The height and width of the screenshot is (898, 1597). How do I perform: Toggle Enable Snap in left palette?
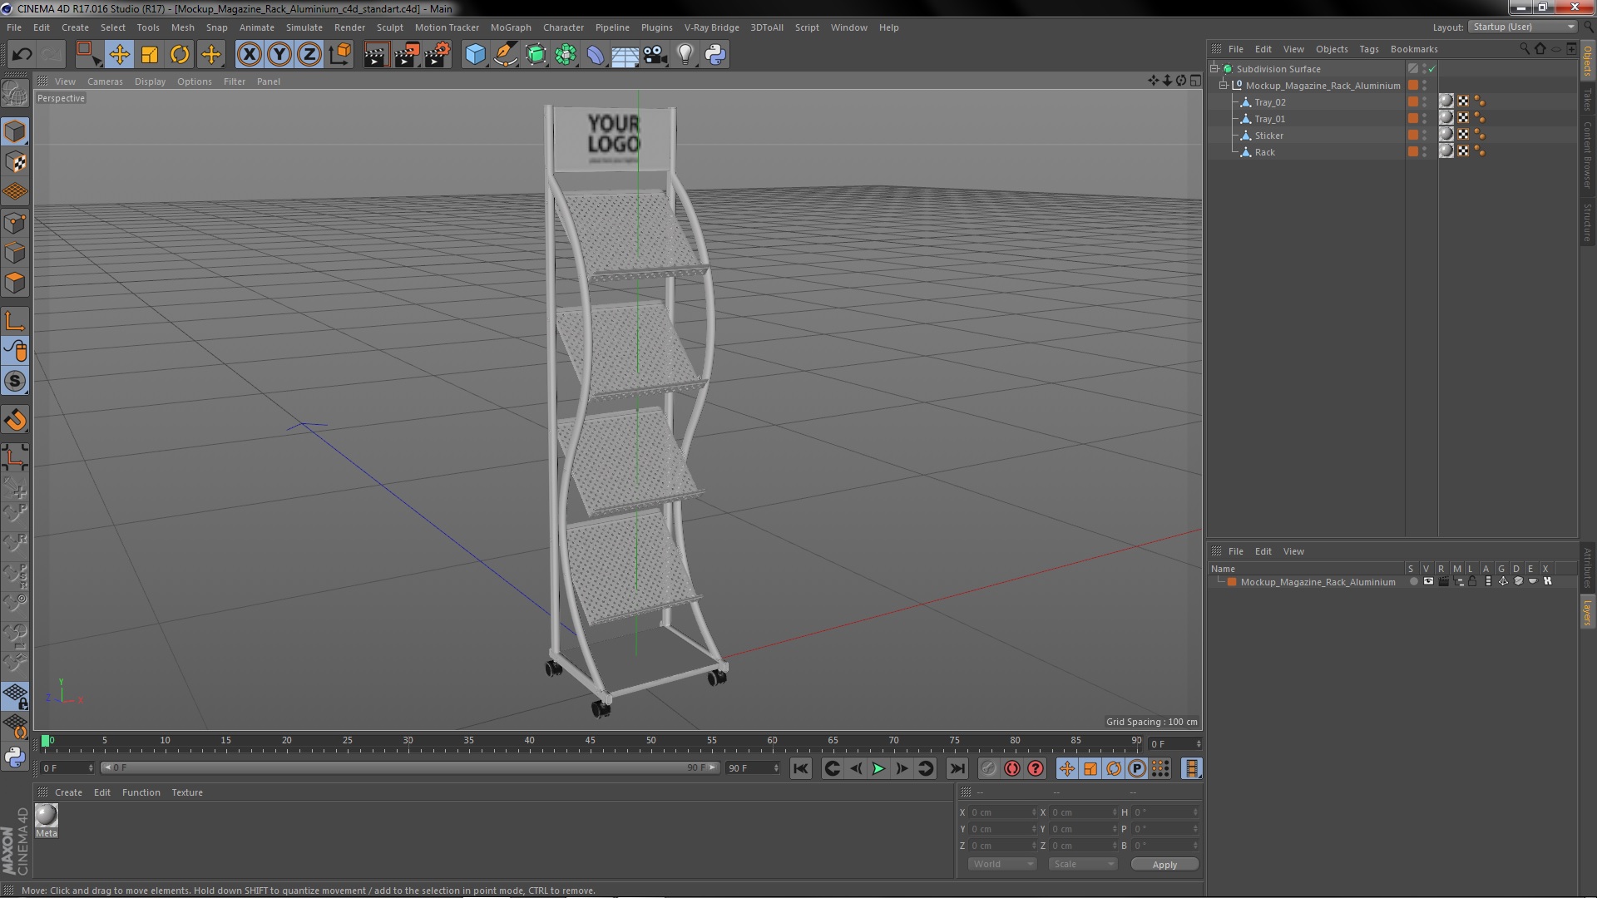point(15,420)
